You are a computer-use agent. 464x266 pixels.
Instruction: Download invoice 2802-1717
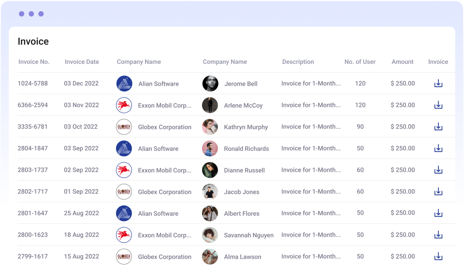(438, 192)
